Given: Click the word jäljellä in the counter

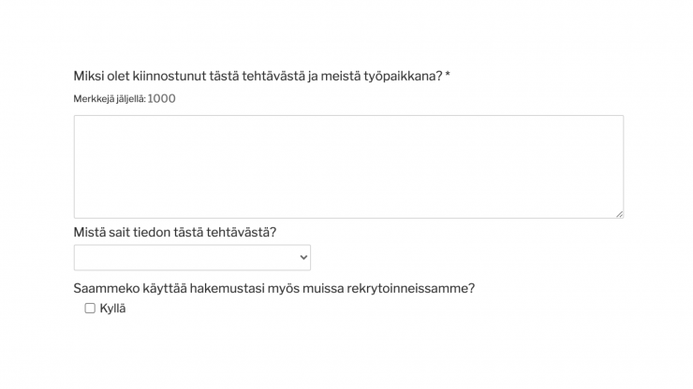Looking at the screenshot, I should (131, 99).
